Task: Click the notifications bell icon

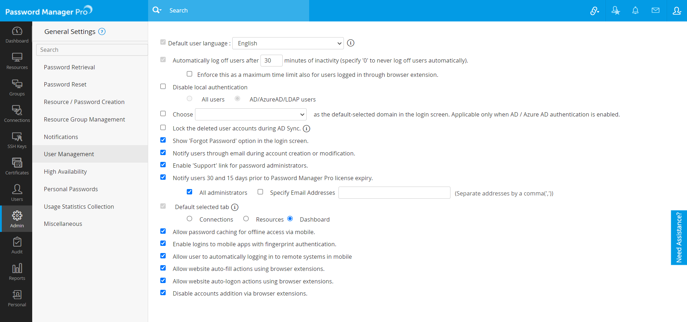Action: pos(635,11)
